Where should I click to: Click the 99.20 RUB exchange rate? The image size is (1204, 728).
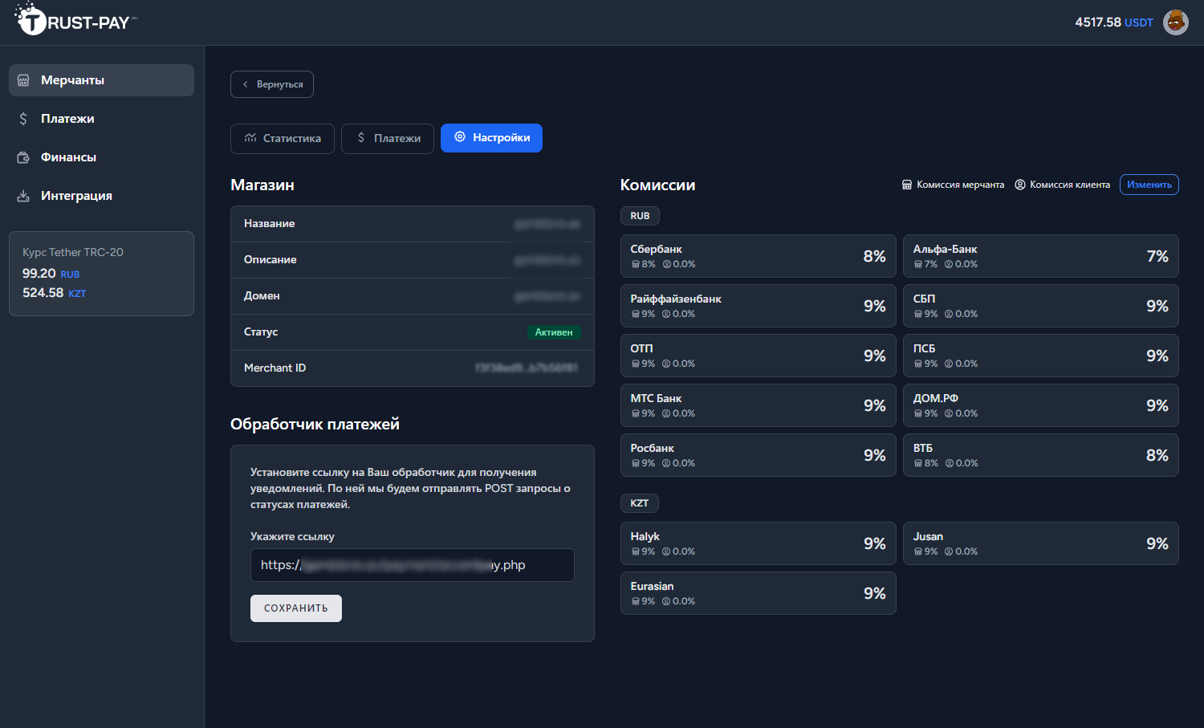tap(51, 274)
